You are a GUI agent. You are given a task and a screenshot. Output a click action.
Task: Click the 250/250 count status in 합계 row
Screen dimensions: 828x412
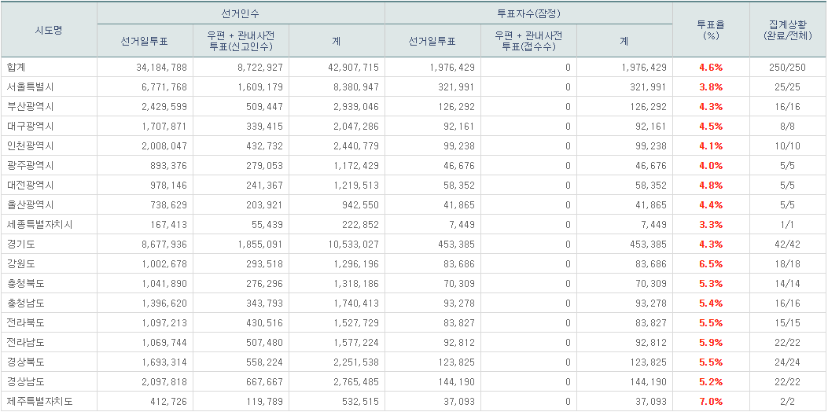pyautogui.click(x=787, y=68)
